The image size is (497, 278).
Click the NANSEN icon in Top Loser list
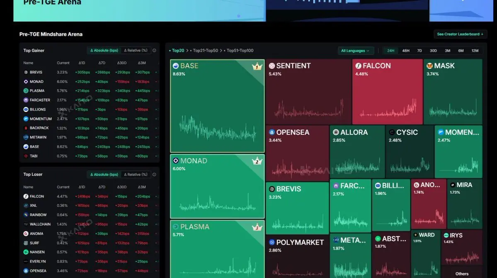pos(26,252)
